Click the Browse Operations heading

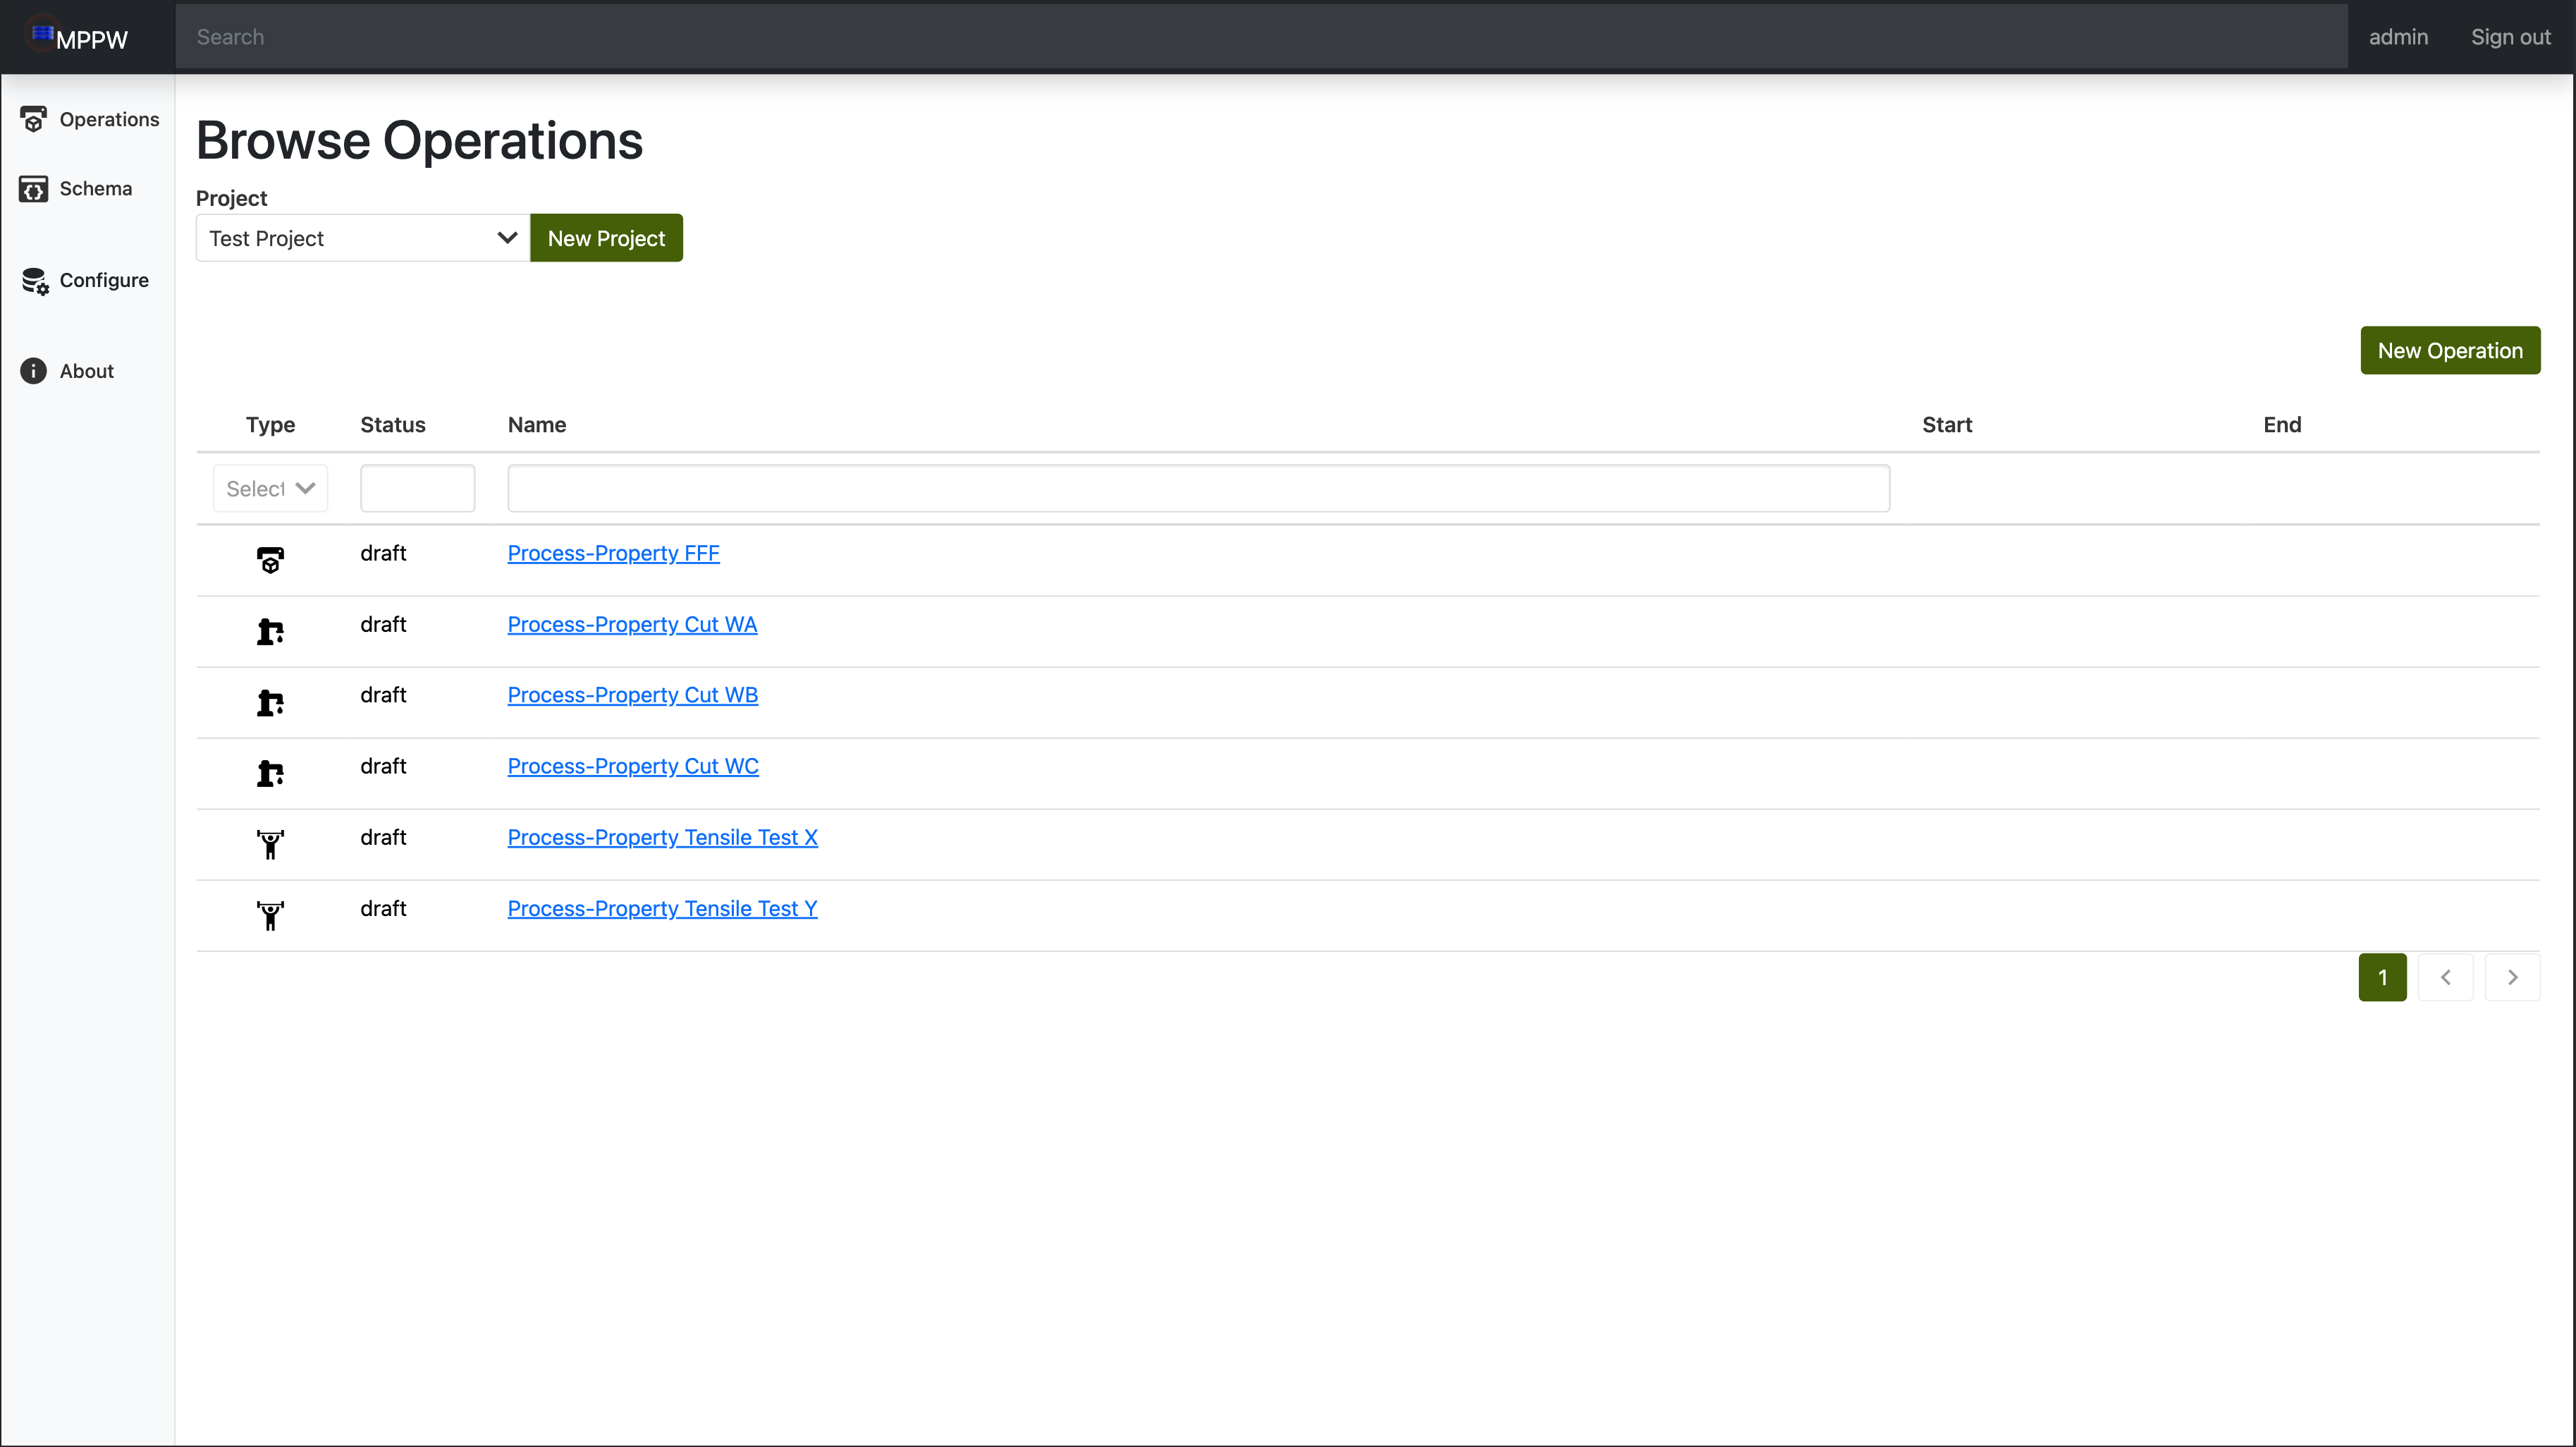(419, 140)
